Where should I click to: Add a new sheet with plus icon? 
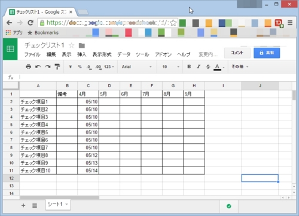point(23,205)
